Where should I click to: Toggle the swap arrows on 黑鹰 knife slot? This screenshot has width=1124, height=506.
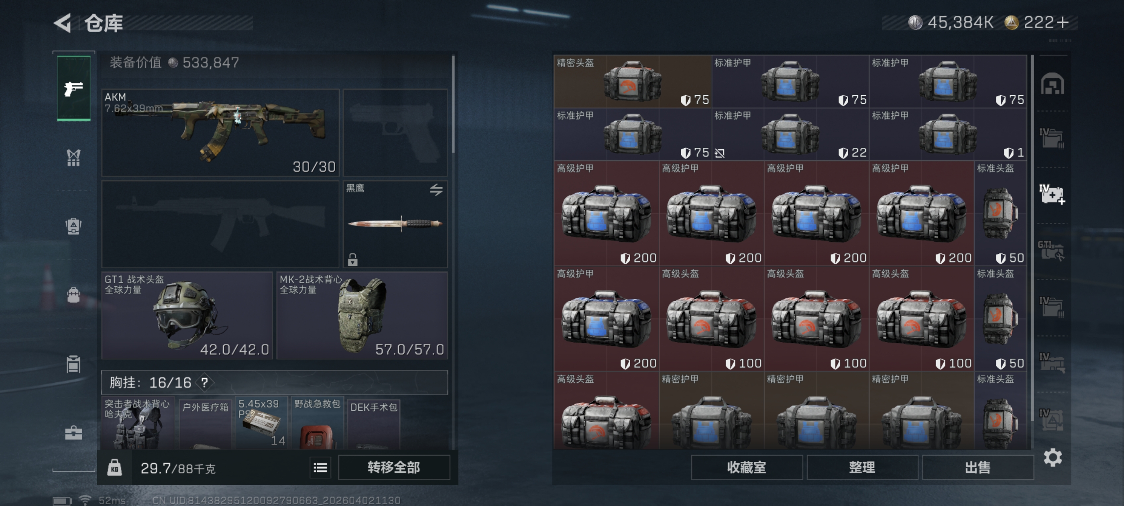tap(436, 190)
